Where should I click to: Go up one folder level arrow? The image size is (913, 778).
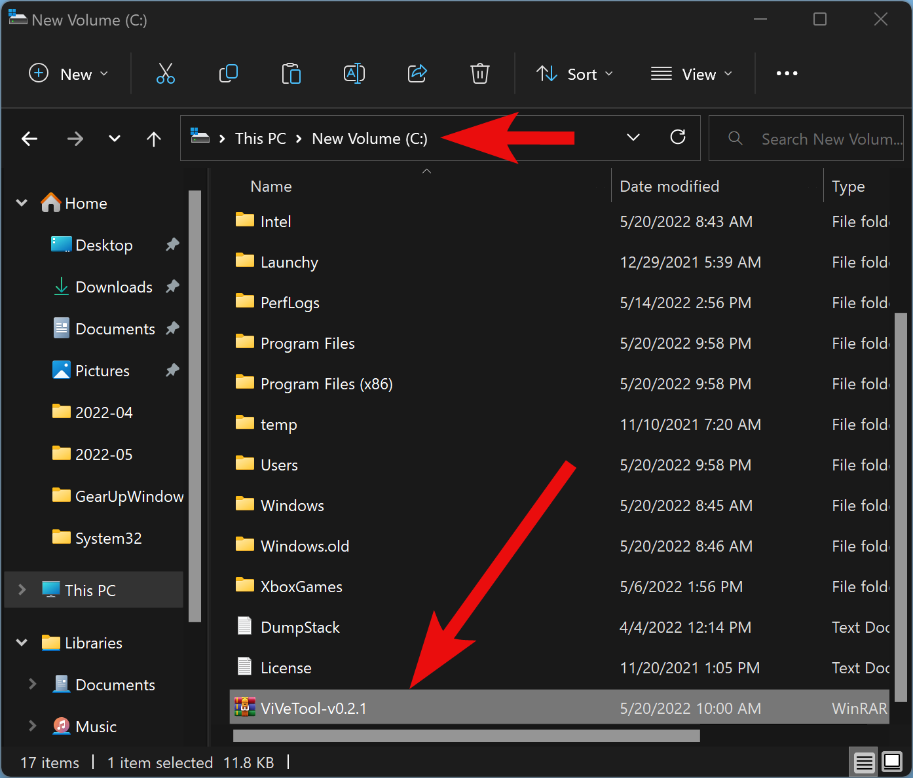[154, 139]
